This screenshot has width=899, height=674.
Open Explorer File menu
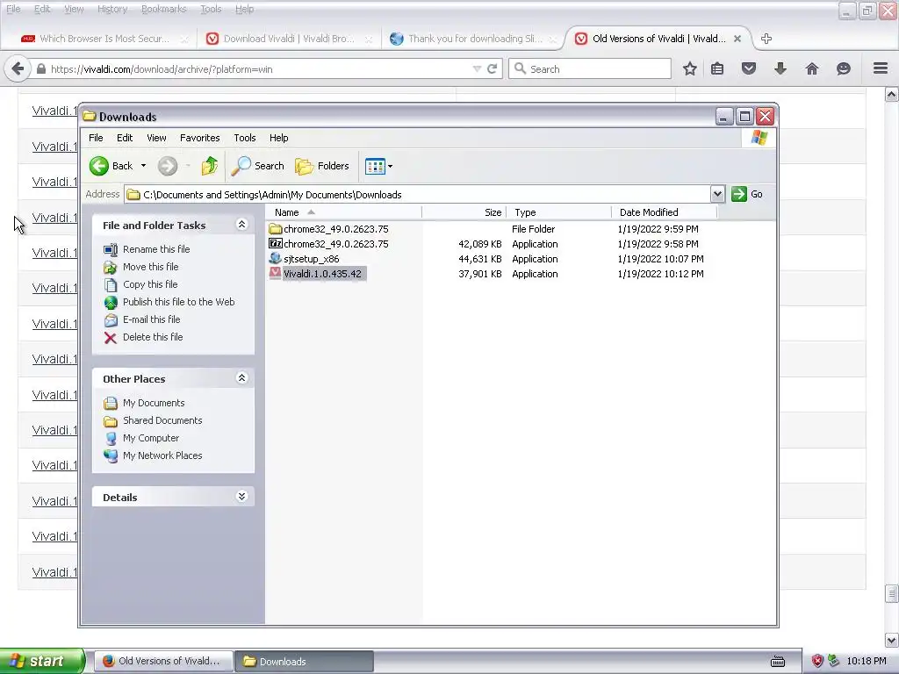click(x=96, y=138)
